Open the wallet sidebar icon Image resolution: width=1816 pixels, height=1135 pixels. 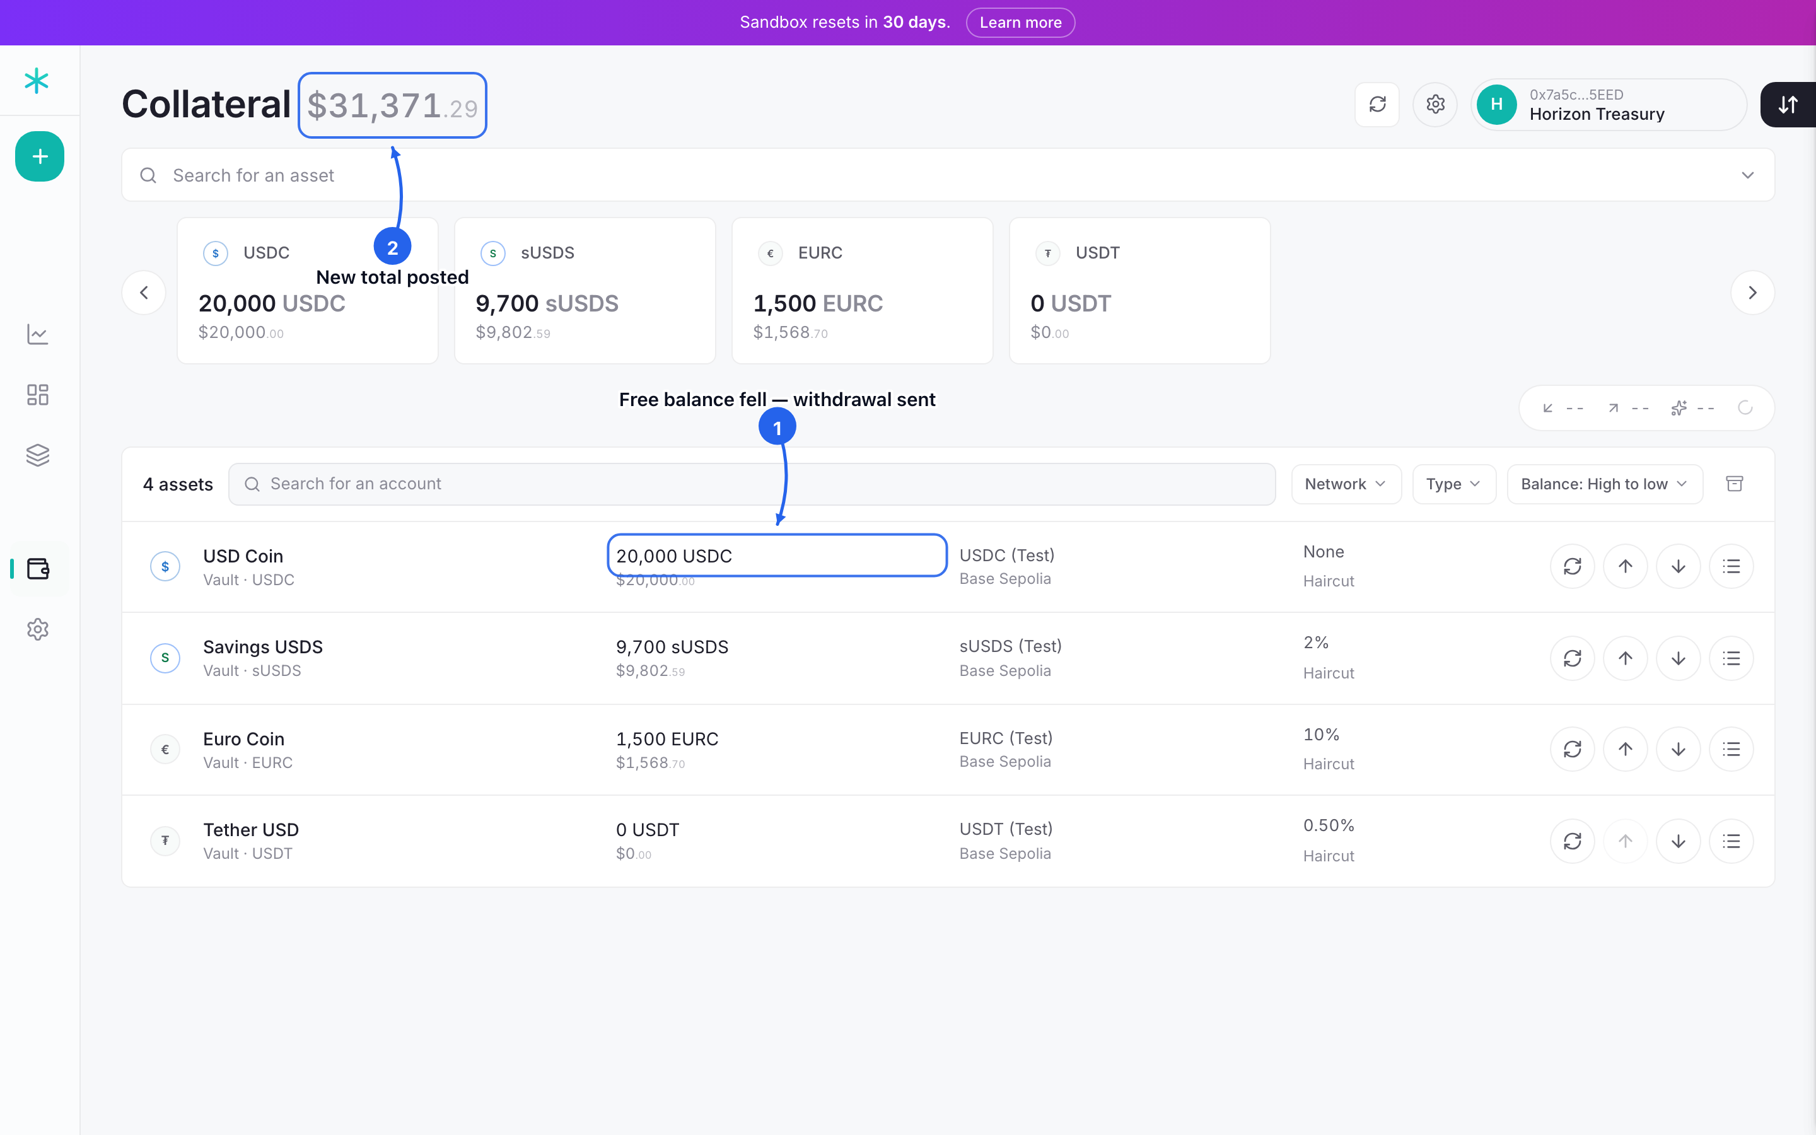pos(38,568)
